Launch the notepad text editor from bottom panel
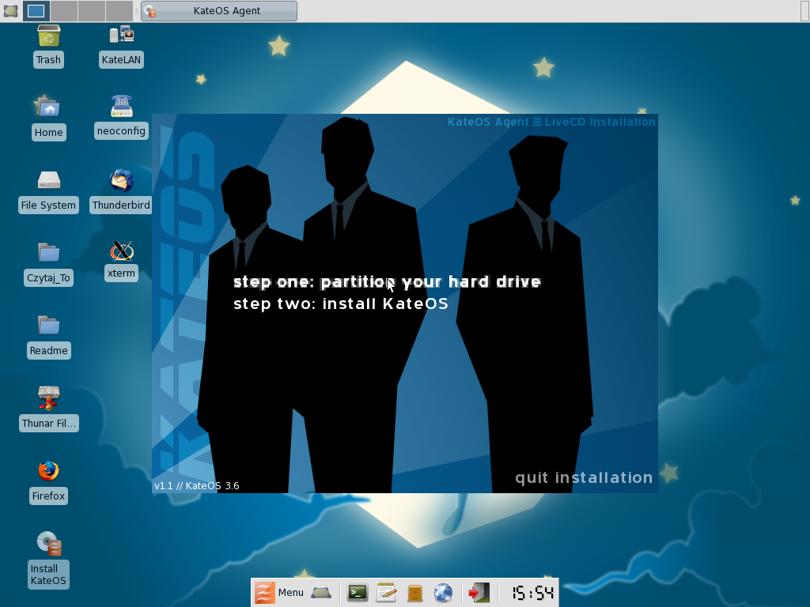This screenshot has width=810, height=607. (386, 593)
